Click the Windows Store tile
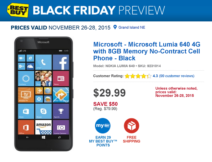Viewport: 212px width, 162px height. tap(26, 111)
